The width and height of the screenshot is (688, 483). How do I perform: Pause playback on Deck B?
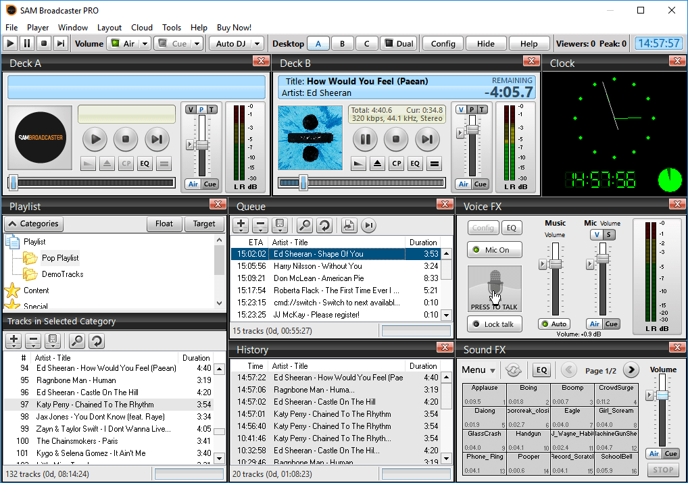click(365, 140)
